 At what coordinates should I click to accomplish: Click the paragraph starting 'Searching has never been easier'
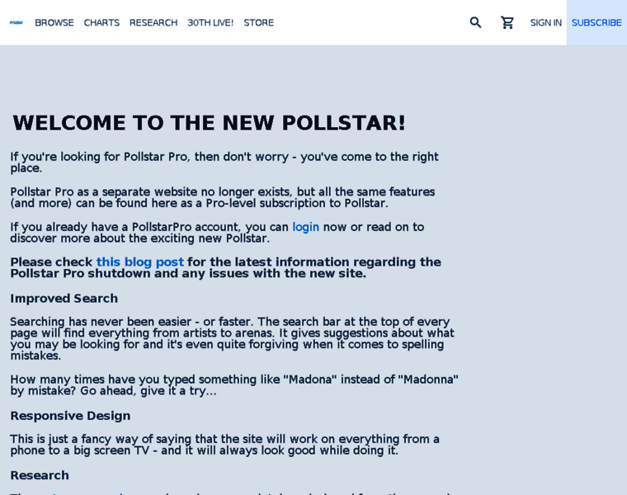(232, 338)
